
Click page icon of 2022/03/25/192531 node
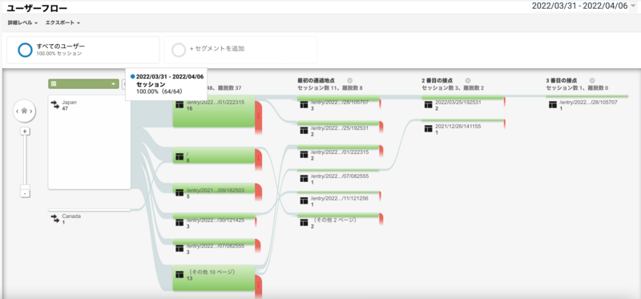point(428,105)
